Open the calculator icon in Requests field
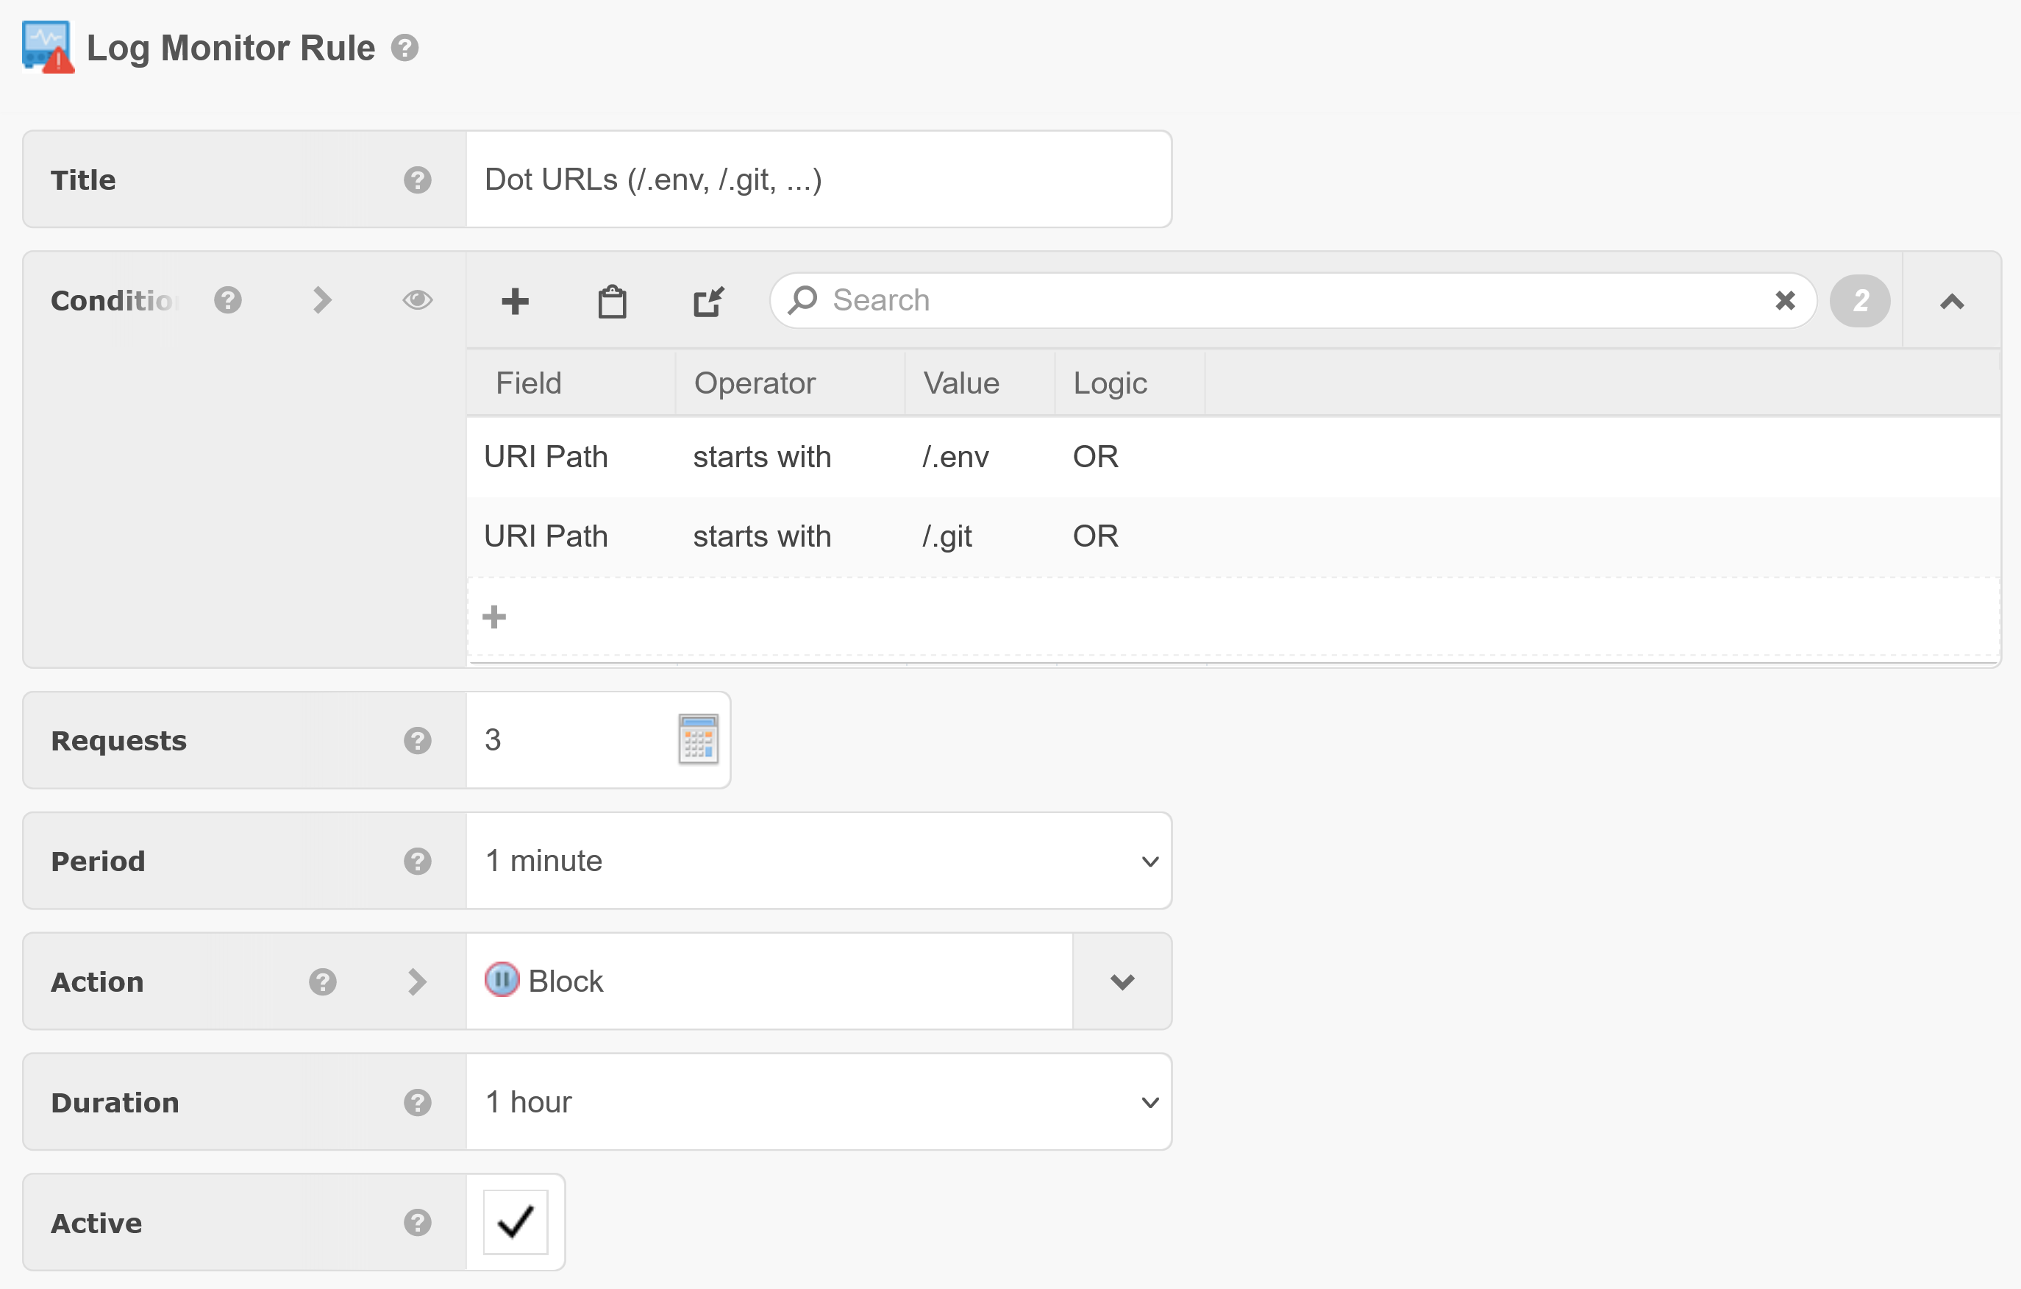 697,739
